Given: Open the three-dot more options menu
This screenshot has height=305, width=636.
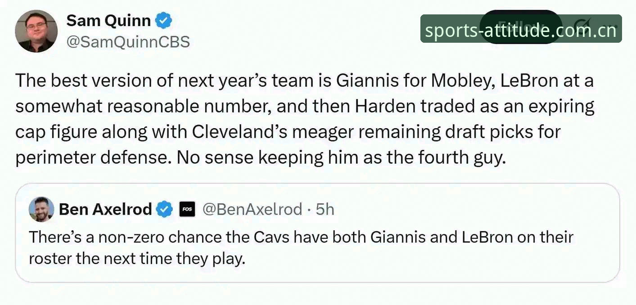Looking at the screenshot, I should tap(610, 27).
